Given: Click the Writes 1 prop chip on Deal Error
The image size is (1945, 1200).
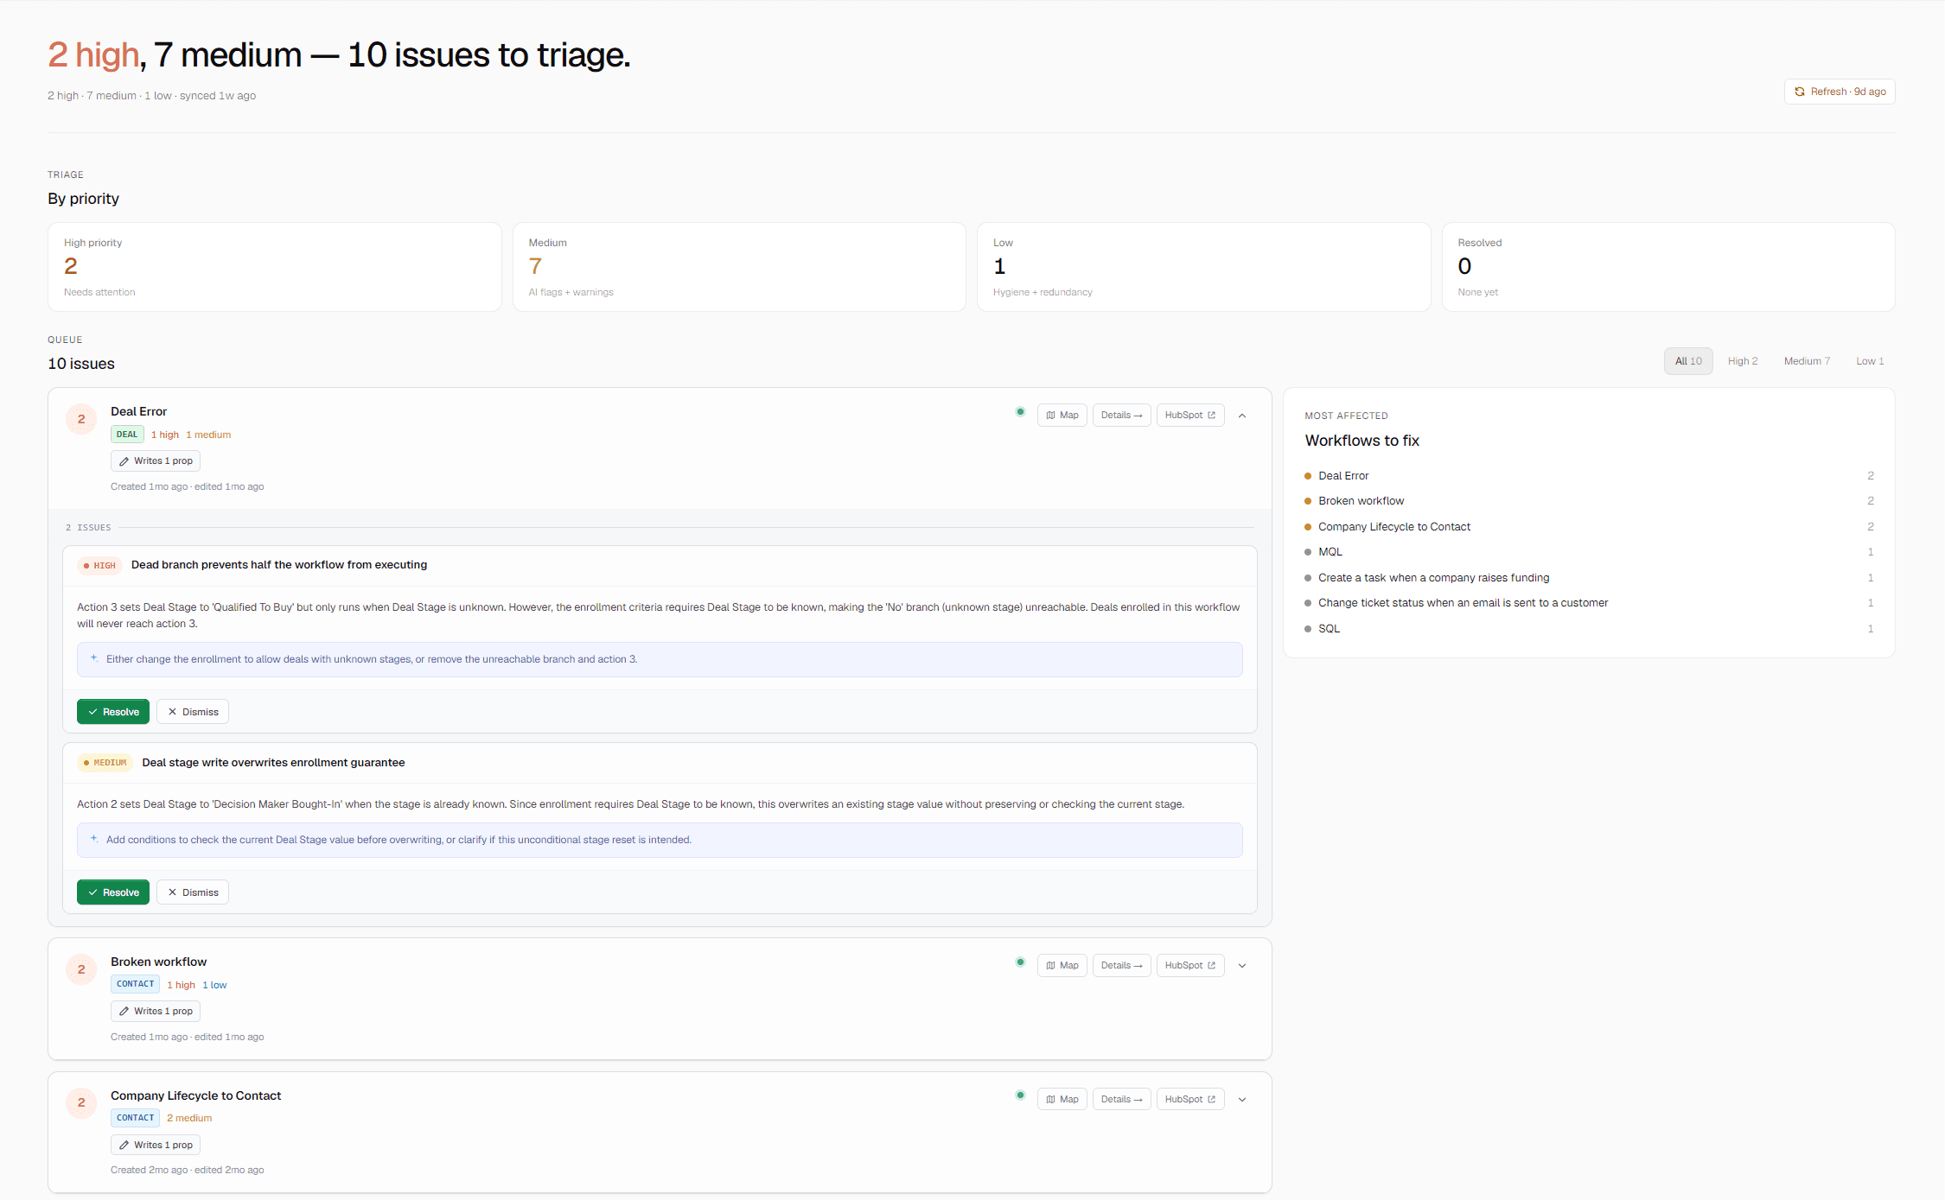Looking at the screenshot, I should click(156, 461).
